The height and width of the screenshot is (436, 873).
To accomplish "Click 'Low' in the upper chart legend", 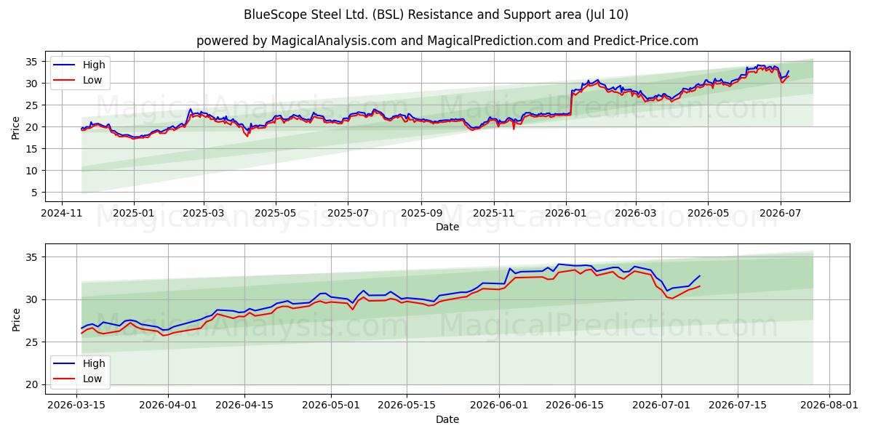I will tap(92, 81).
